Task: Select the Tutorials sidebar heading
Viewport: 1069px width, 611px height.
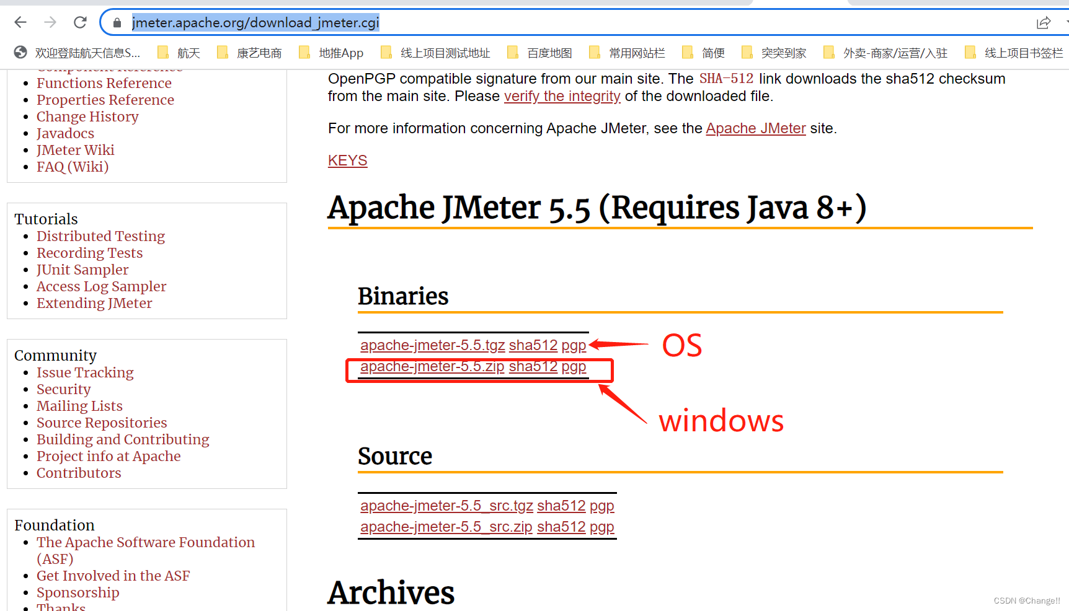Action: tap(46, 219)
